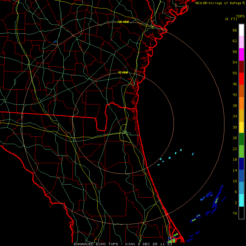The height and width of the screenshot is (246, 246).
Task: Click the '18' legend scale value
Action: pyautogui.click(x=235, y=160)
